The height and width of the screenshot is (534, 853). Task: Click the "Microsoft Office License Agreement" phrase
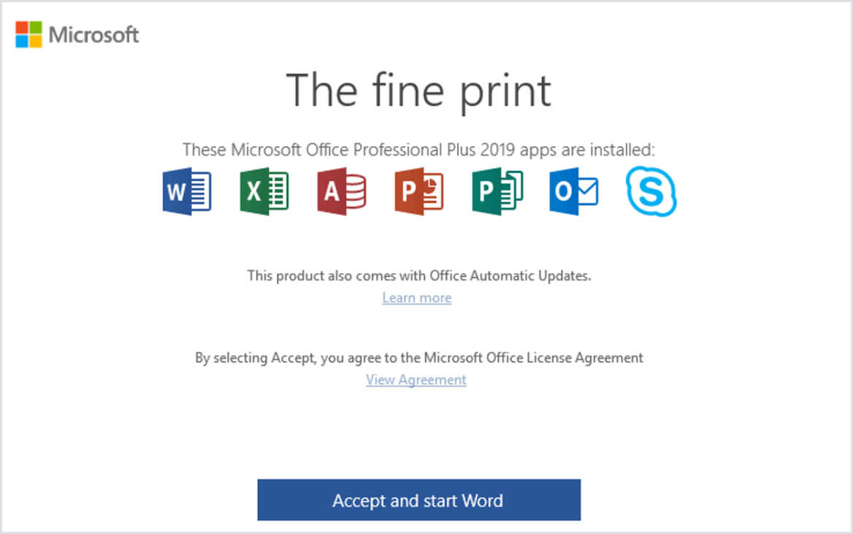[533, 358]
